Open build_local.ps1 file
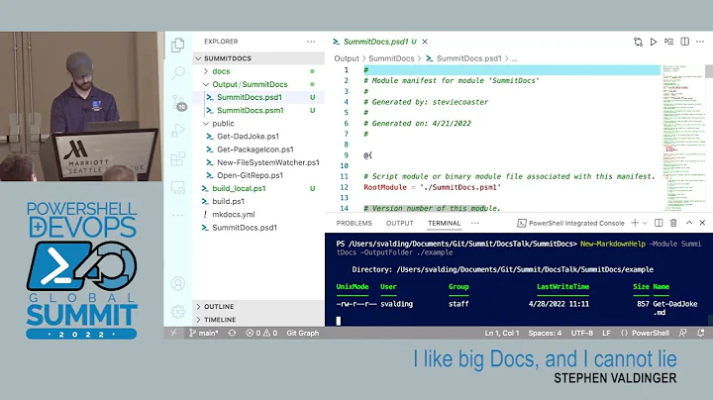Image resolution: width=713 pixels, height=400 pixels. [258, 189]
